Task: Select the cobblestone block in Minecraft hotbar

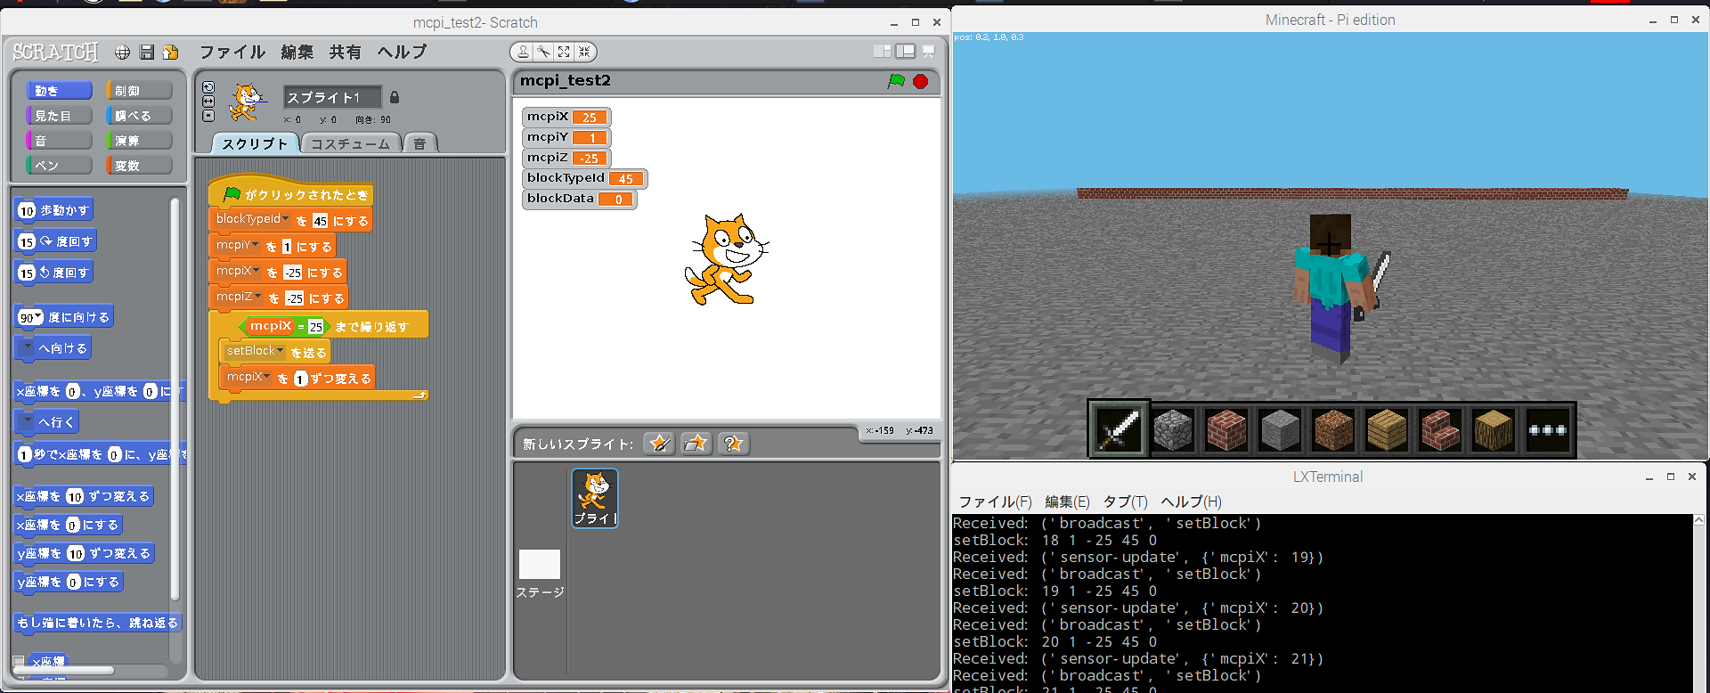Action: (1173, 430)
